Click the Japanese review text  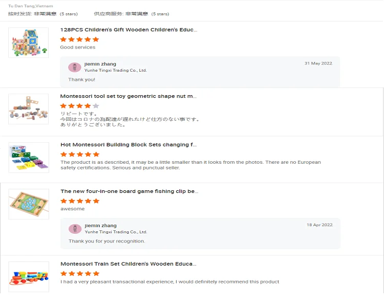[130, 119]
